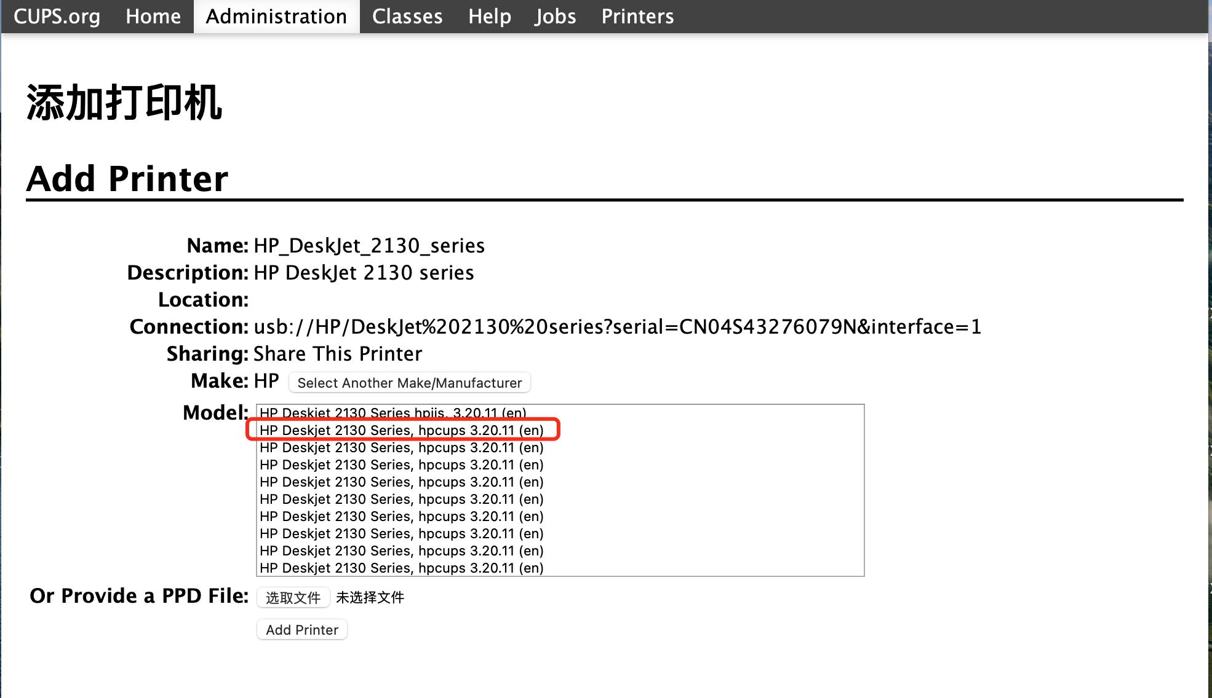Switch to the Administration tab
This screenshot has height=698, width=1212.
[276, 17]
